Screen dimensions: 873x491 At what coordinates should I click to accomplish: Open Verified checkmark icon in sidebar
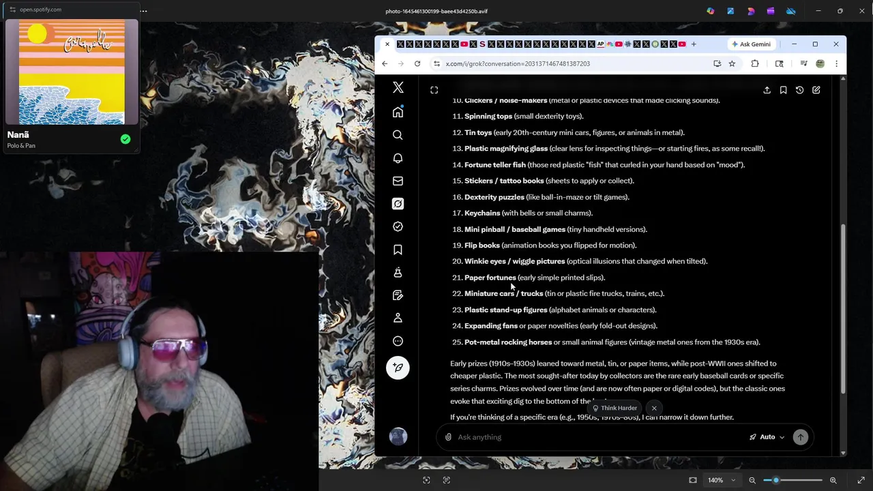(x=398, y=226)
